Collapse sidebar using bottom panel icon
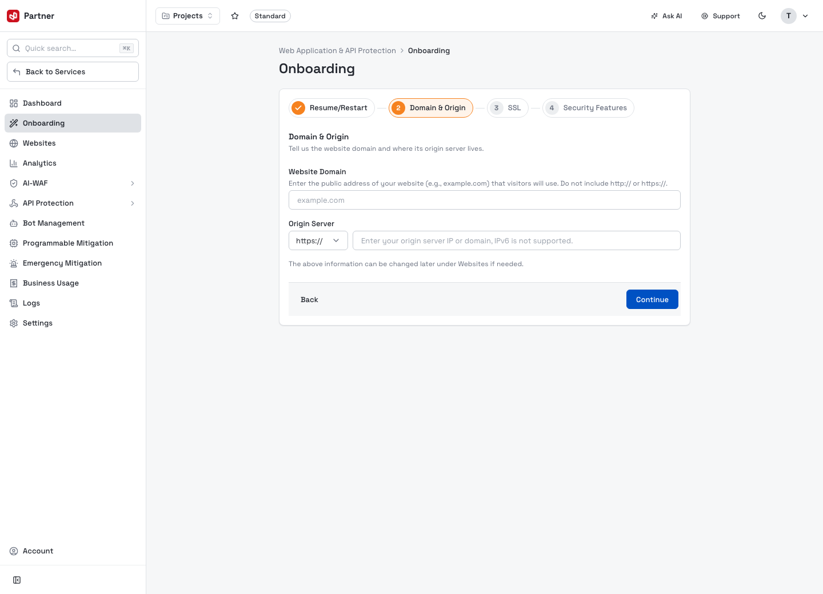This screenshot has height=594, width=823. pyautogui.click(x=17, y=580)
